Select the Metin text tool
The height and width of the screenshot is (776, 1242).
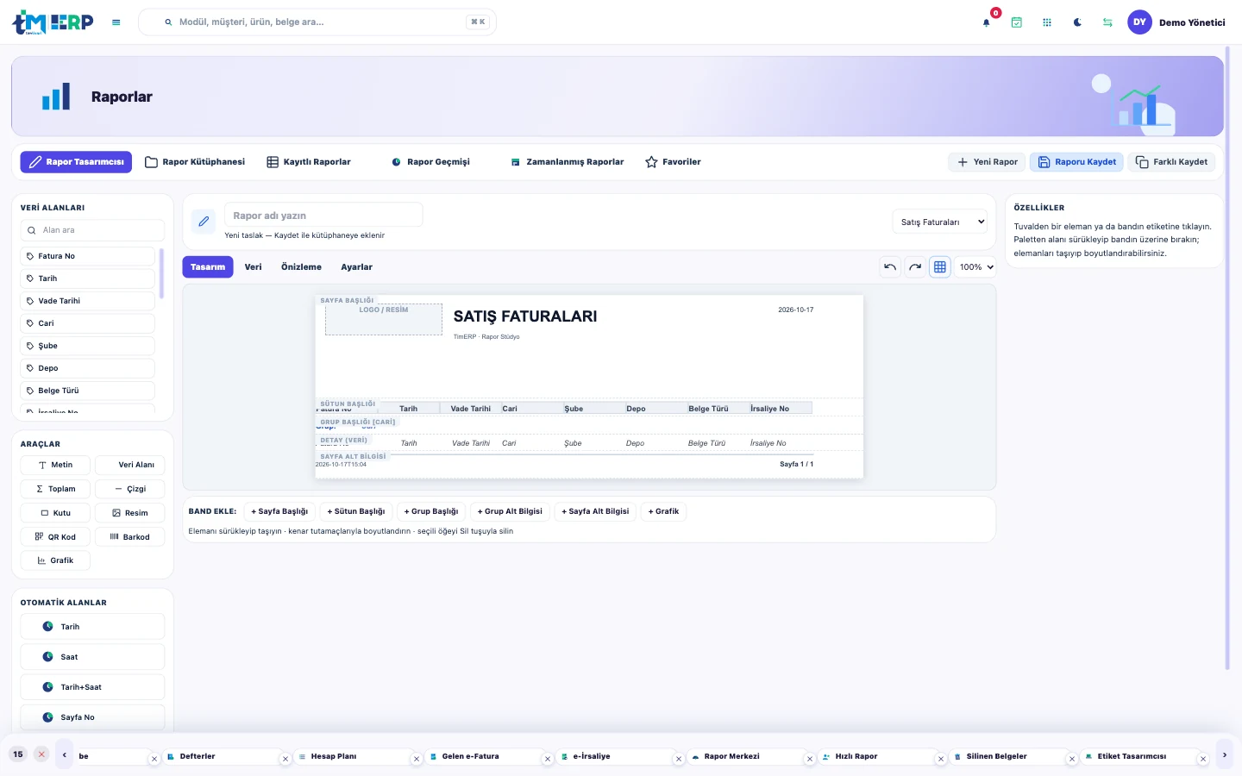coord(55,465)
